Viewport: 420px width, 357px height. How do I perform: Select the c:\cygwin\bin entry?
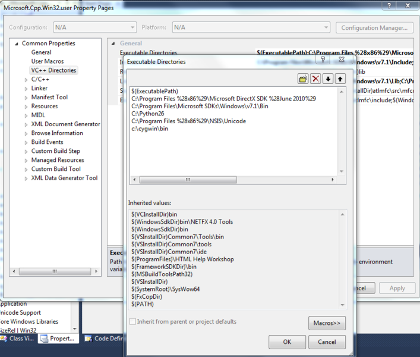pos(150,129)
